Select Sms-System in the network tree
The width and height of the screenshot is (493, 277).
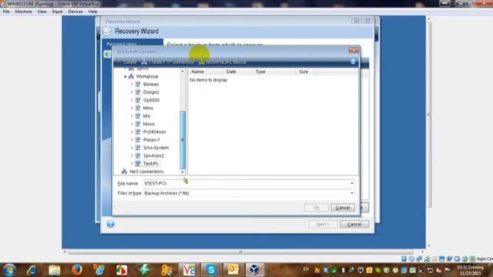156,148
